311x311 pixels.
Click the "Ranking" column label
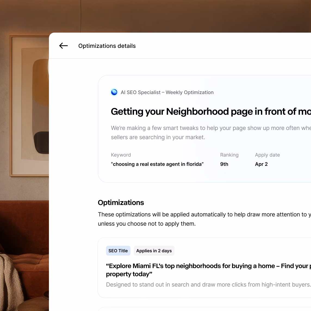[x=229, y=155]
